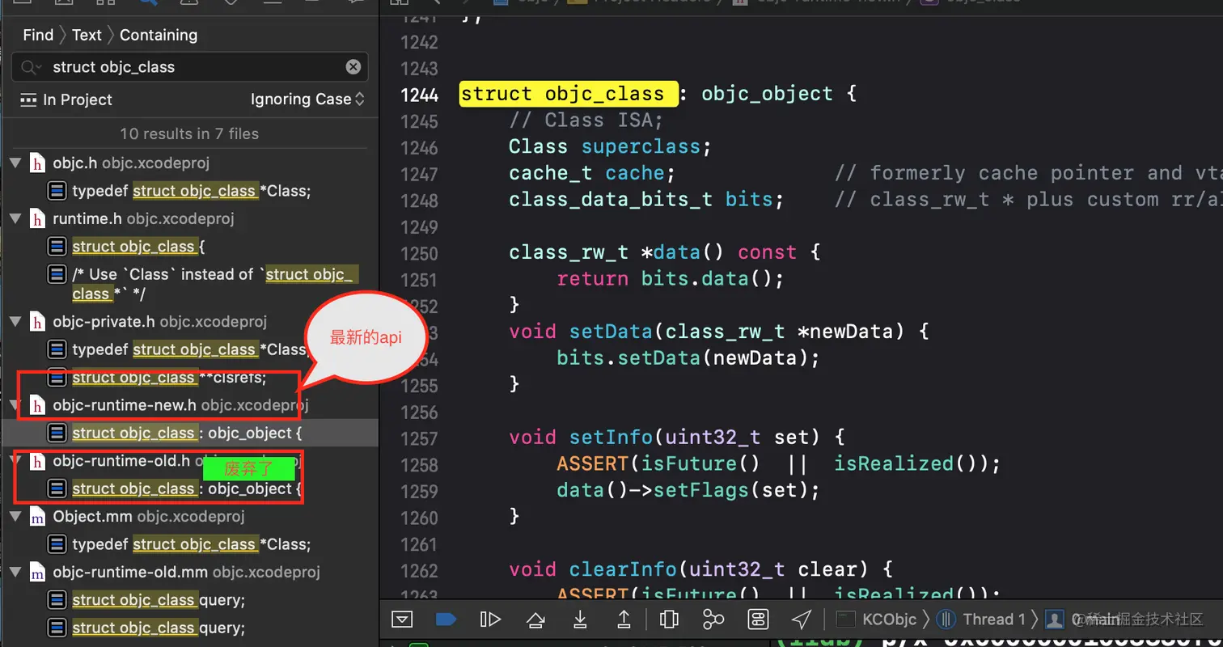Open the Ignoring Case dropdown
The height and width of the screenshot is (647, 1223).
coord(307,99)
